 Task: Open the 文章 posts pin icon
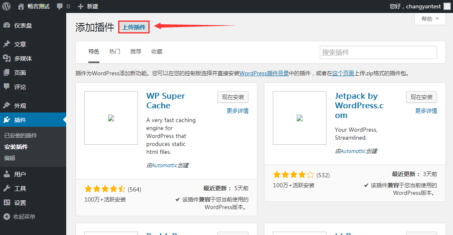pyautogui.click(x=7, y=44)
